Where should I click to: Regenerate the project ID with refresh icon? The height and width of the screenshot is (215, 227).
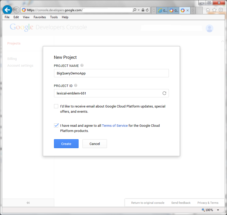164,93
